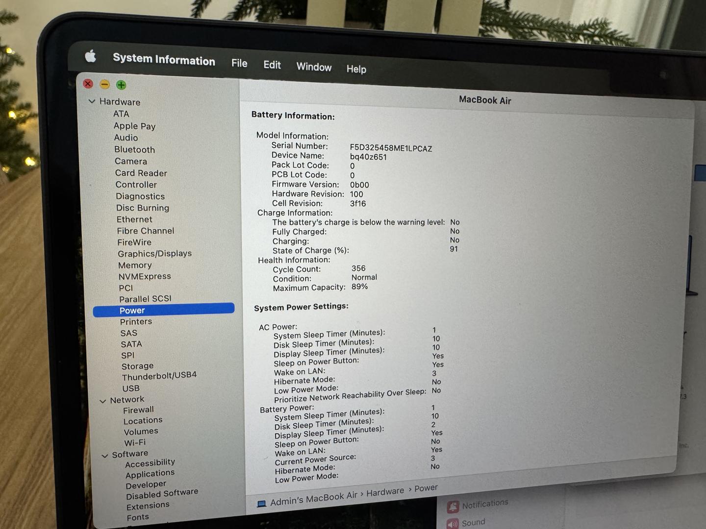
Task: Open the File menu
Action: (x=239, y=63)
